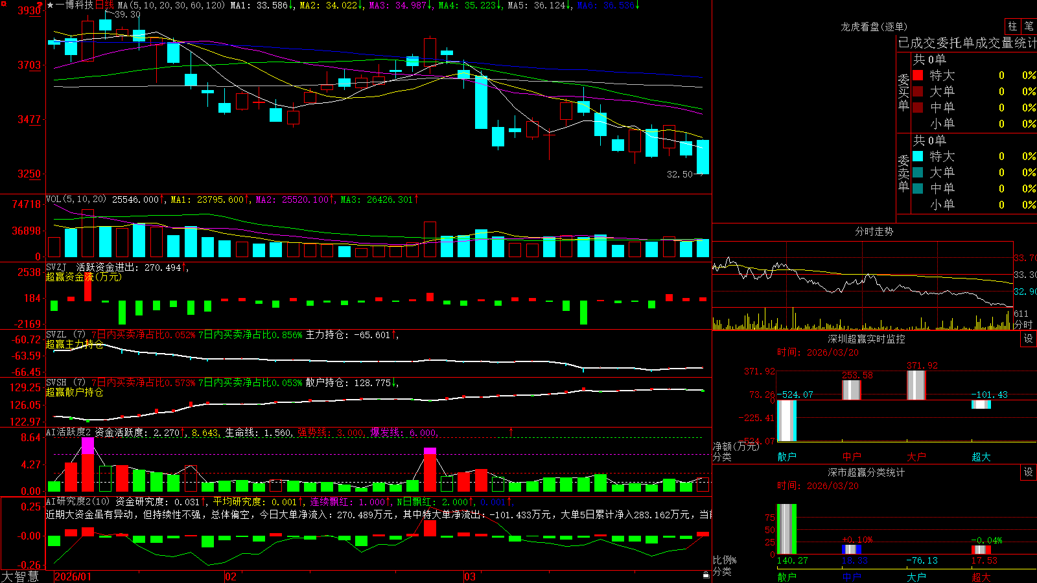Click the SVSH (7) indicator label

pos(65,382)
